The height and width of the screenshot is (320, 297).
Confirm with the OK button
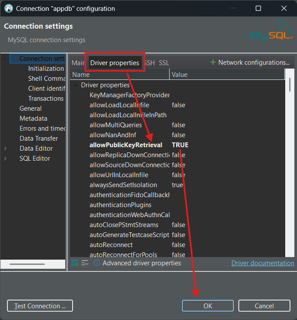click(208, 306)
